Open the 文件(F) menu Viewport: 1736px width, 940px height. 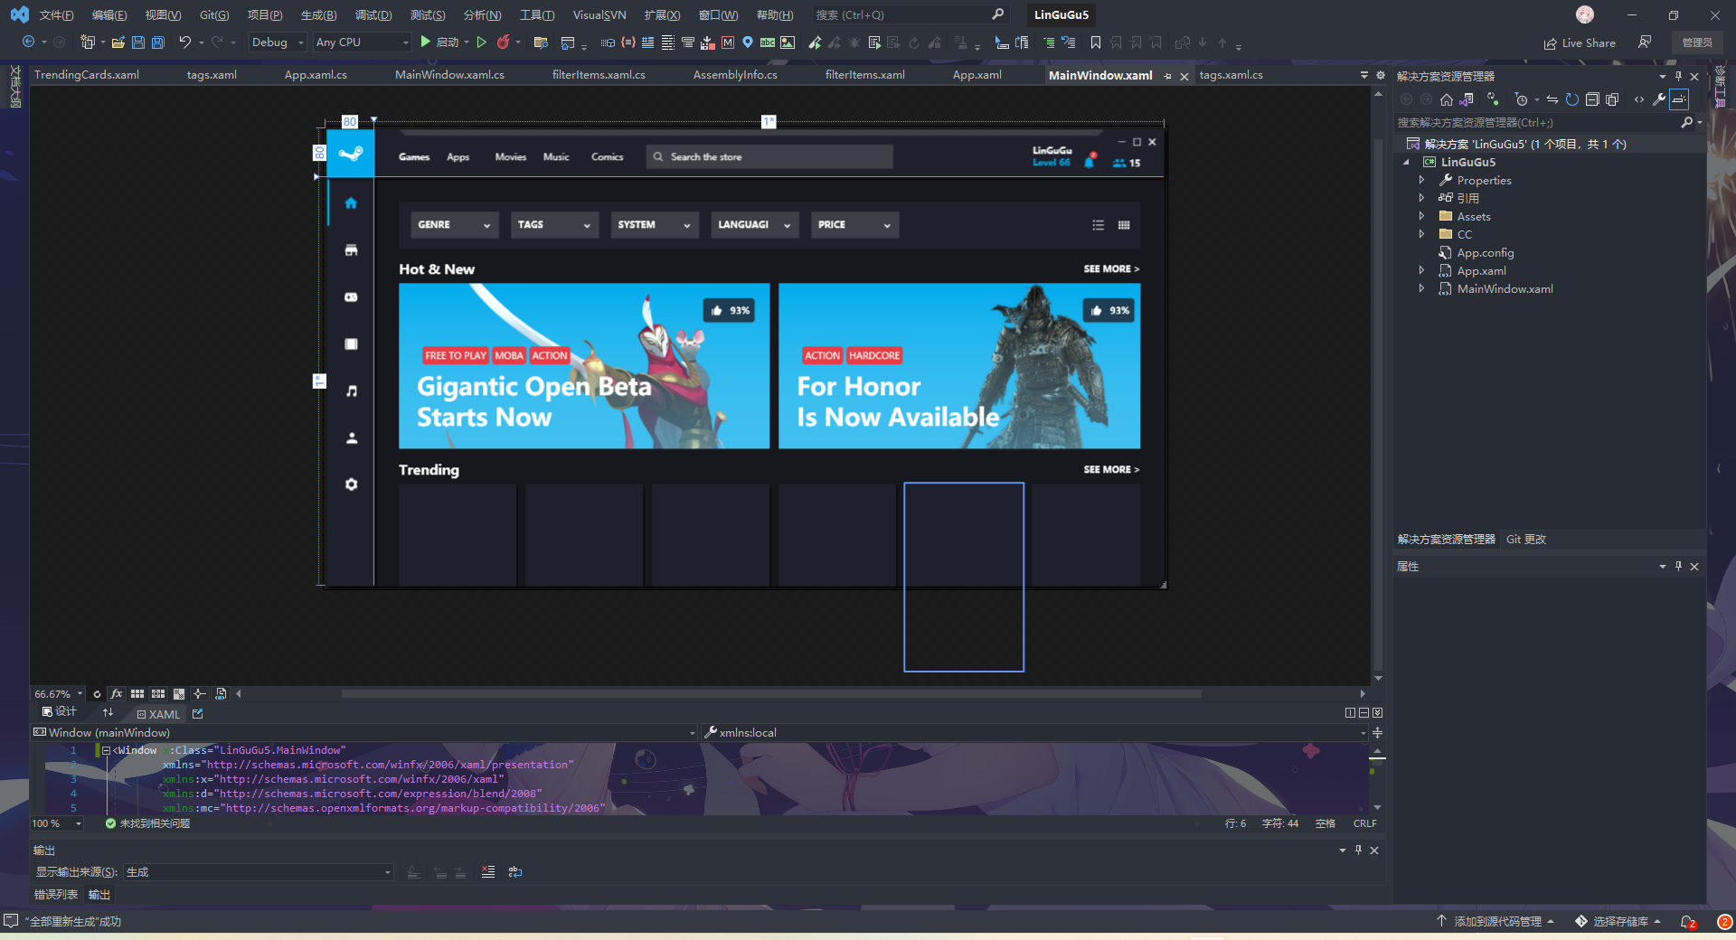tap(56, 15)
